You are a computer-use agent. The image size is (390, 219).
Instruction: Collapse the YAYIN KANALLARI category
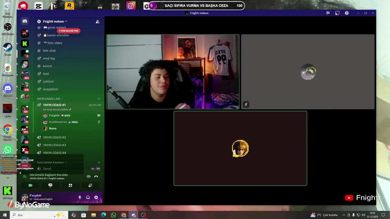[50, 99]
